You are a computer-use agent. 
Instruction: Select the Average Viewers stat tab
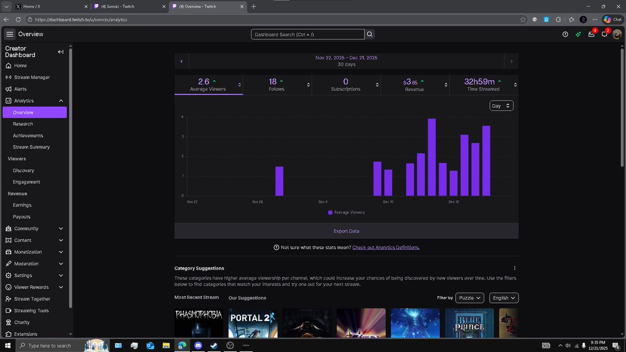tap(208, 84)
